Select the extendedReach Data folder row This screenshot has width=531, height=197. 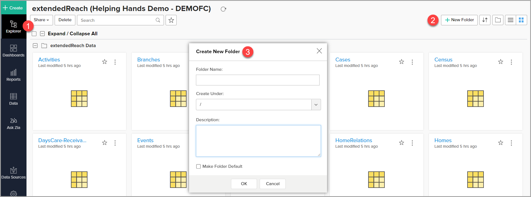[73, 45]
